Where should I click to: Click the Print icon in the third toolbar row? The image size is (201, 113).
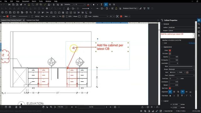pos(18,13)
